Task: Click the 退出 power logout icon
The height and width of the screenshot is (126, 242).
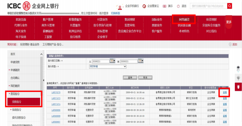Action: point(178,6)
